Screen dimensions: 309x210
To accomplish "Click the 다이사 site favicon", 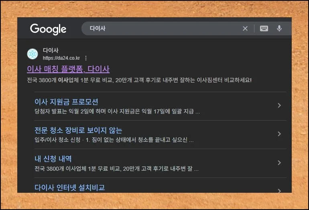I will pyautogui.click(x=33, y=54).
